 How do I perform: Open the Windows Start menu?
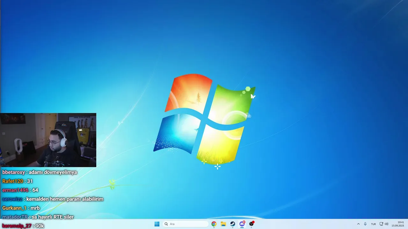tap(157, 224)
